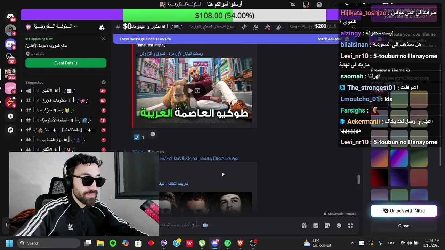Open the embedded Tokyo video in pop-out icon
The height and width of the screenshot is (250, 445).
pos(197,91)
